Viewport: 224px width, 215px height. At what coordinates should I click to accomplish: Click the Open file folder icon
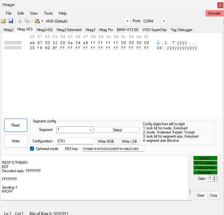[3, 21]
